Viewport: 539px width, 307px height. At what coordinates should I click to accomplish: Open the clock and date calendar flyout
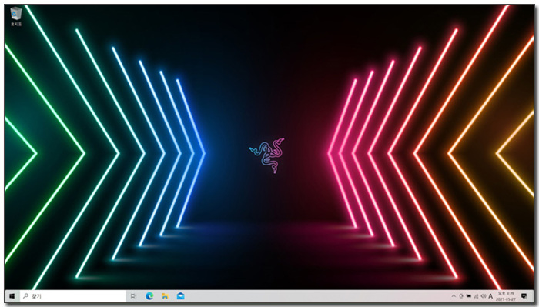point(506,296)
